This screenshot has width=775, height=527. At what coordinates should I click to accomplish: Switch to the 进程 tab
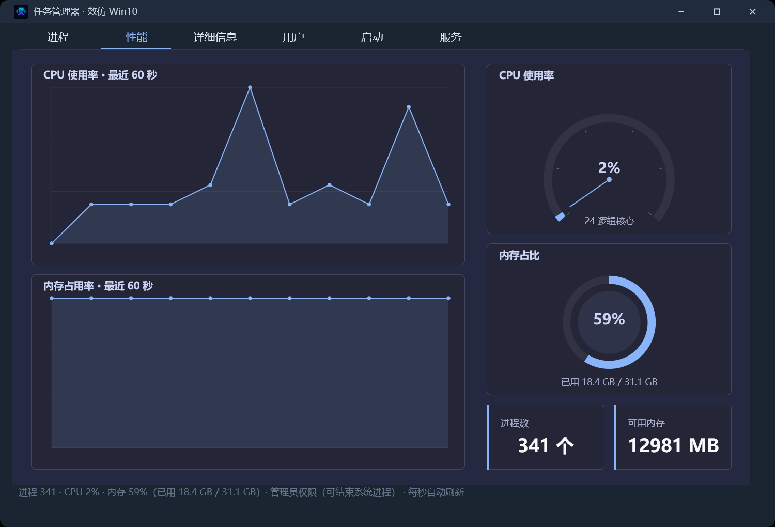point(58,37)
